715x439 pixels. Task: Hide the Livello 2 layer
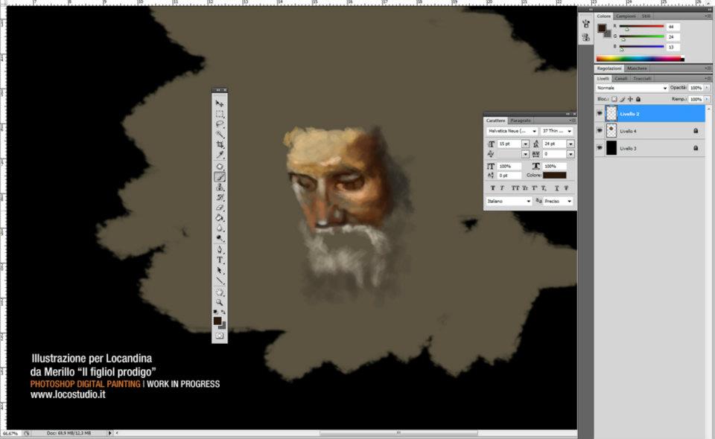pos(600,113)
